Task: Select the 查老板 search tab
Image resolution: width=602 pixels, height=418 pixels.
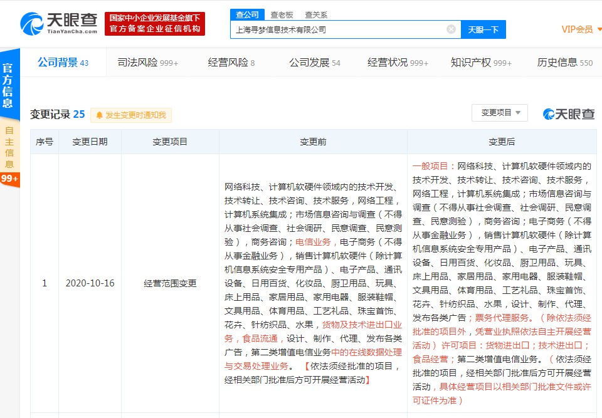Action: tap(282, 15)
